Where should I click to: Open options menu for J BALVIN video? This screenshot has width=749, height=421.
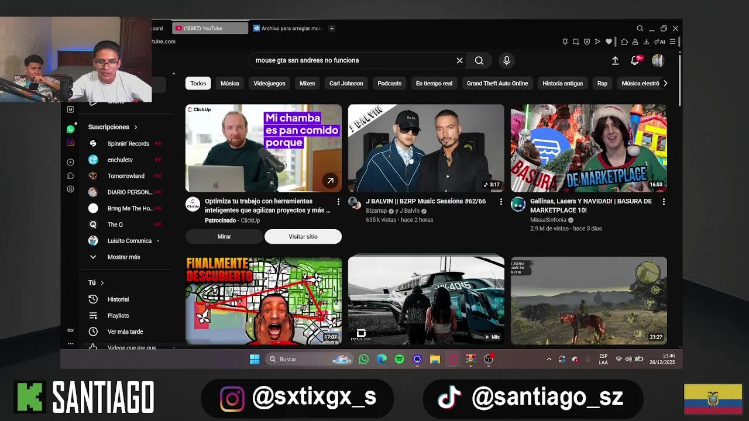click(x=501, y=202)
